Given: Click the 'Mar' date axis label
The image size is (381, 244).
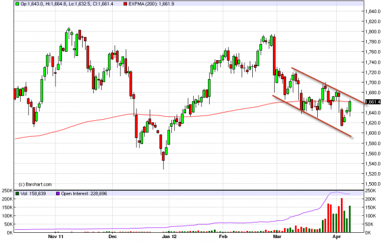Looking at the screenshot, I should (x=277, y=236).
